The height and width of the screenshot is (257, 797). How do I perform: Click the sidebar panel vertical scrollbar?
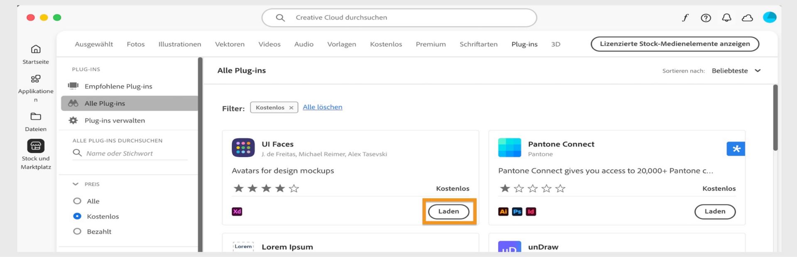[x=200, y=154]
